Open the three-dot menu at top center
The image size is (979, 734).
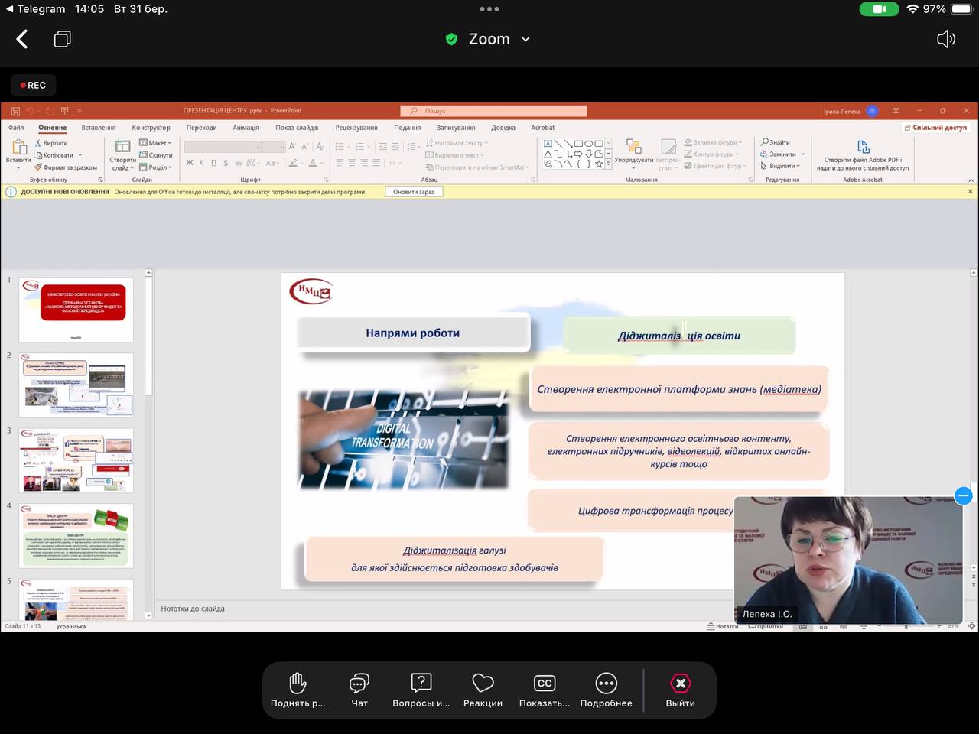click(x=489, y=9)
